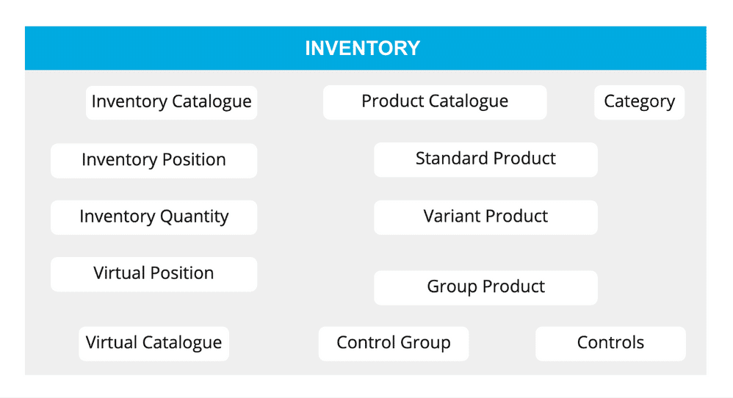Viewport: 733px width, 398px height.
Task: Pick the Group Product box
Action: (x=485, y=287)
